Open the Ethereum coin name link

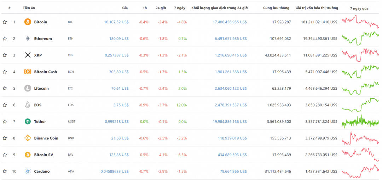click(43, 38)
